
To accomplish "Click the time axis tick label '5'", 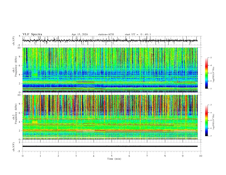I will coord(112,156).
